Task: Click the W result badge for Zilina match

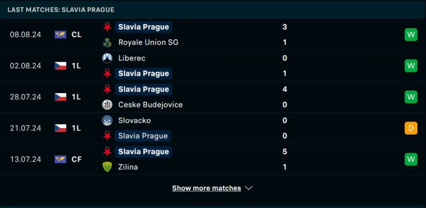Action: (411, 159)
